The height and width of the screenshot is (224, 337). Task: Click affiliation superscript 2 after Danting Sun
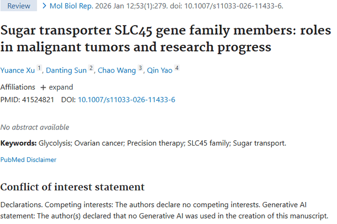91,69
